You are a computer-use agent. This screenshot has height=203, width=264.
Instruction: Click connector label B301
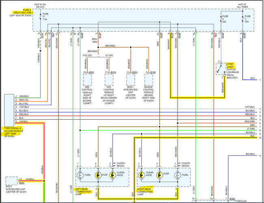click(91, 72)
